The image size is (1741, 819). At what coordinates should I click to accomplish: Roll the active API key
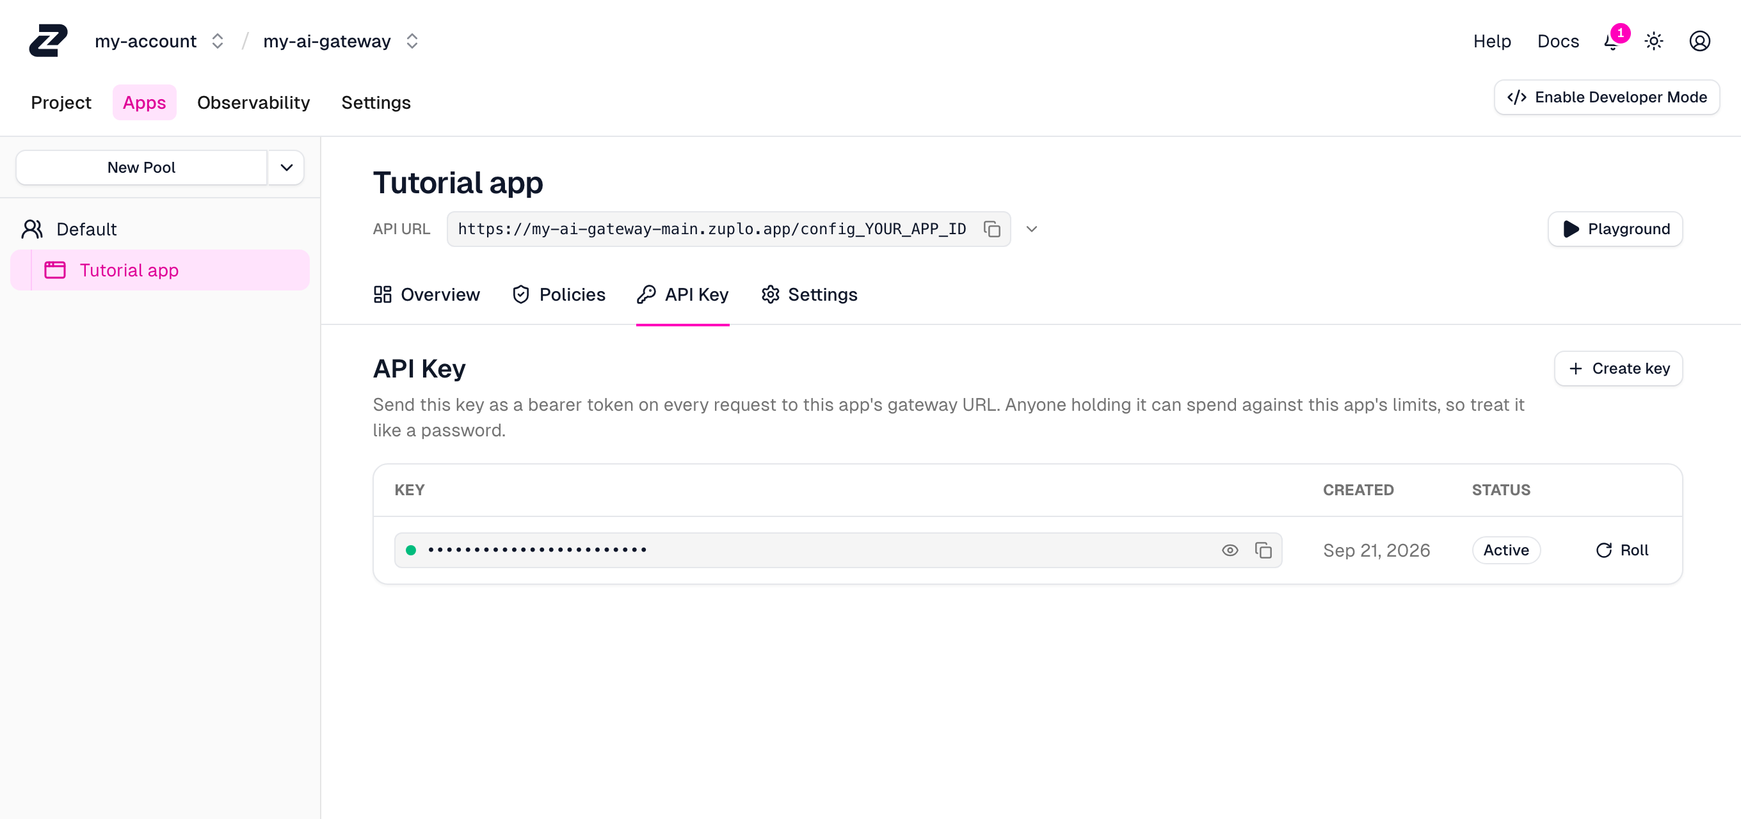pos(1622,550)
